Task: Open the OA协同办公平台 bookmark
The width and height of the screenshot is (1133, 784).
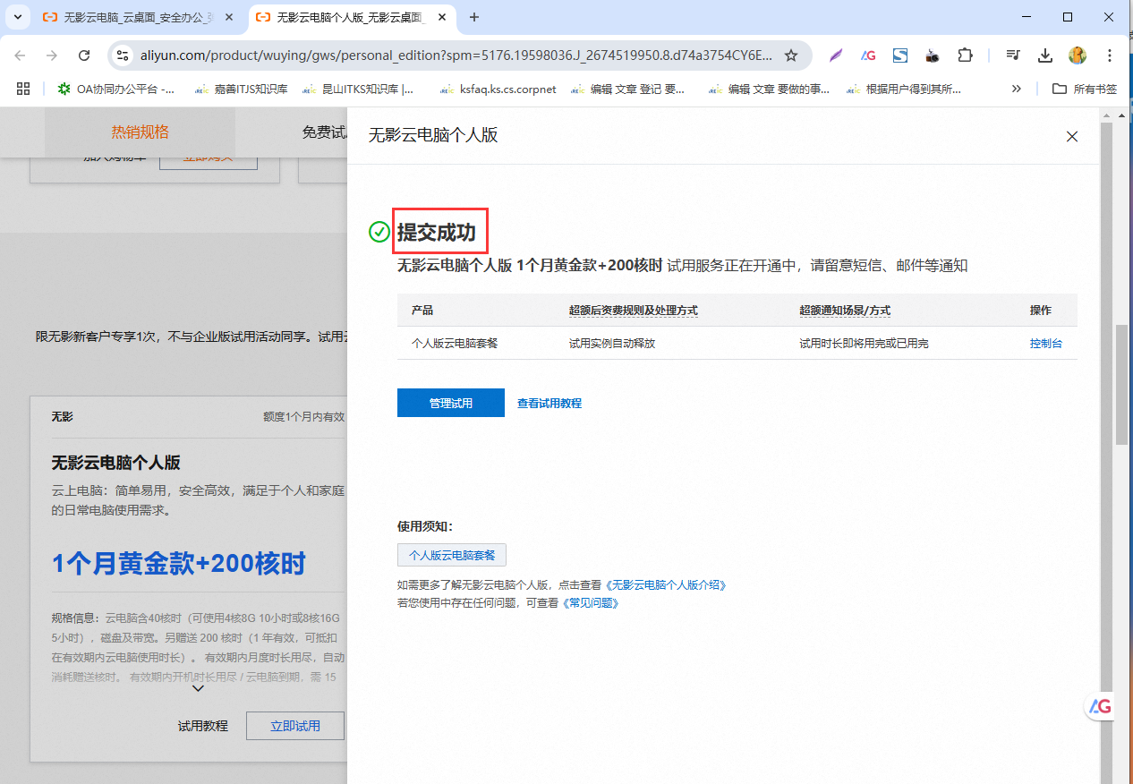Action: pos(116,89)
